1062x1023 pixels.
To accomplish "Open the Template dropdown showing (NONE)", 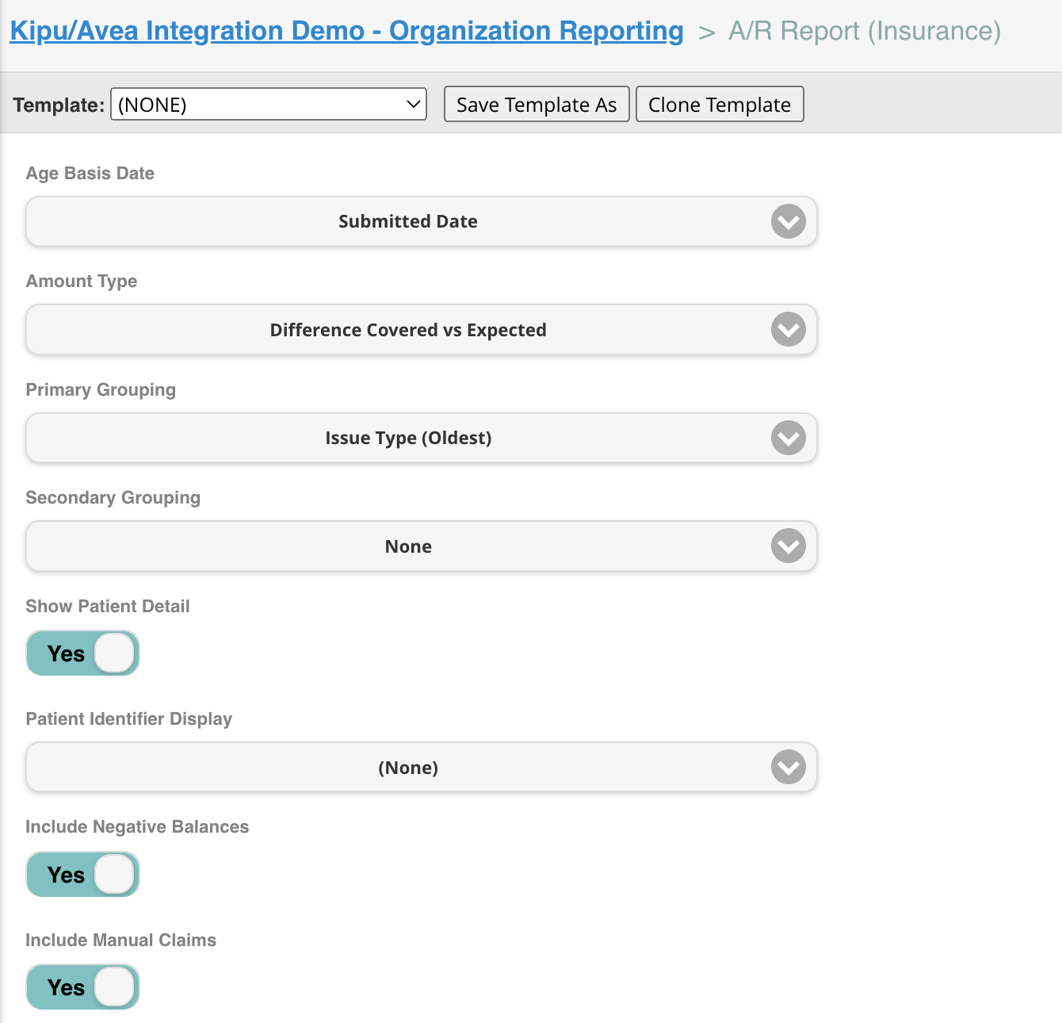I will (268, 104).
